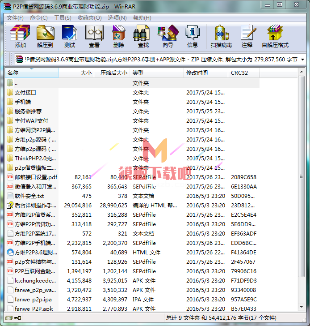Select the 方维P2P手机端... PDF row
The width and height of the screenshot is (310, 326).
[x=132, y=243]
